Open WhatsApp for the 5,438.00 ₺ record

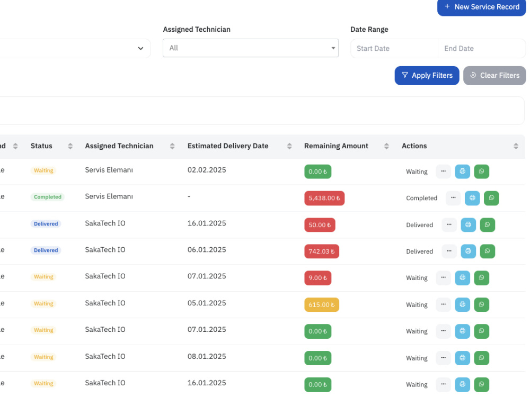pos(491,198)
